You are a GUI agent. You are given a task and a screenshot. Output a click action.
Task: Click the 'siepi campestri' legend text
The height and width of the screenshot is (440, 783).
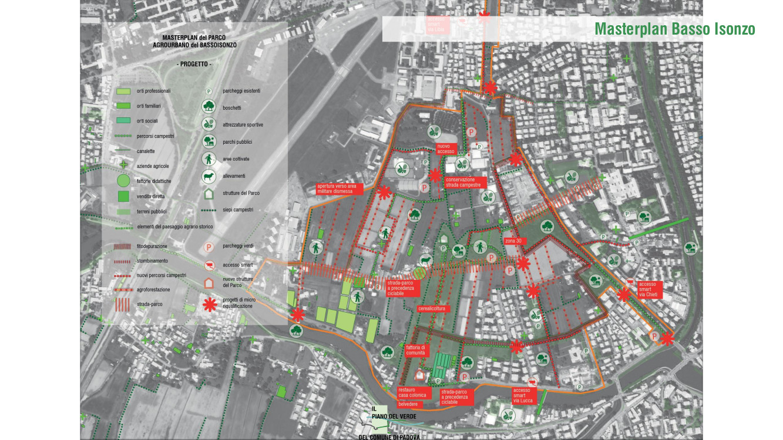point(238,209)
